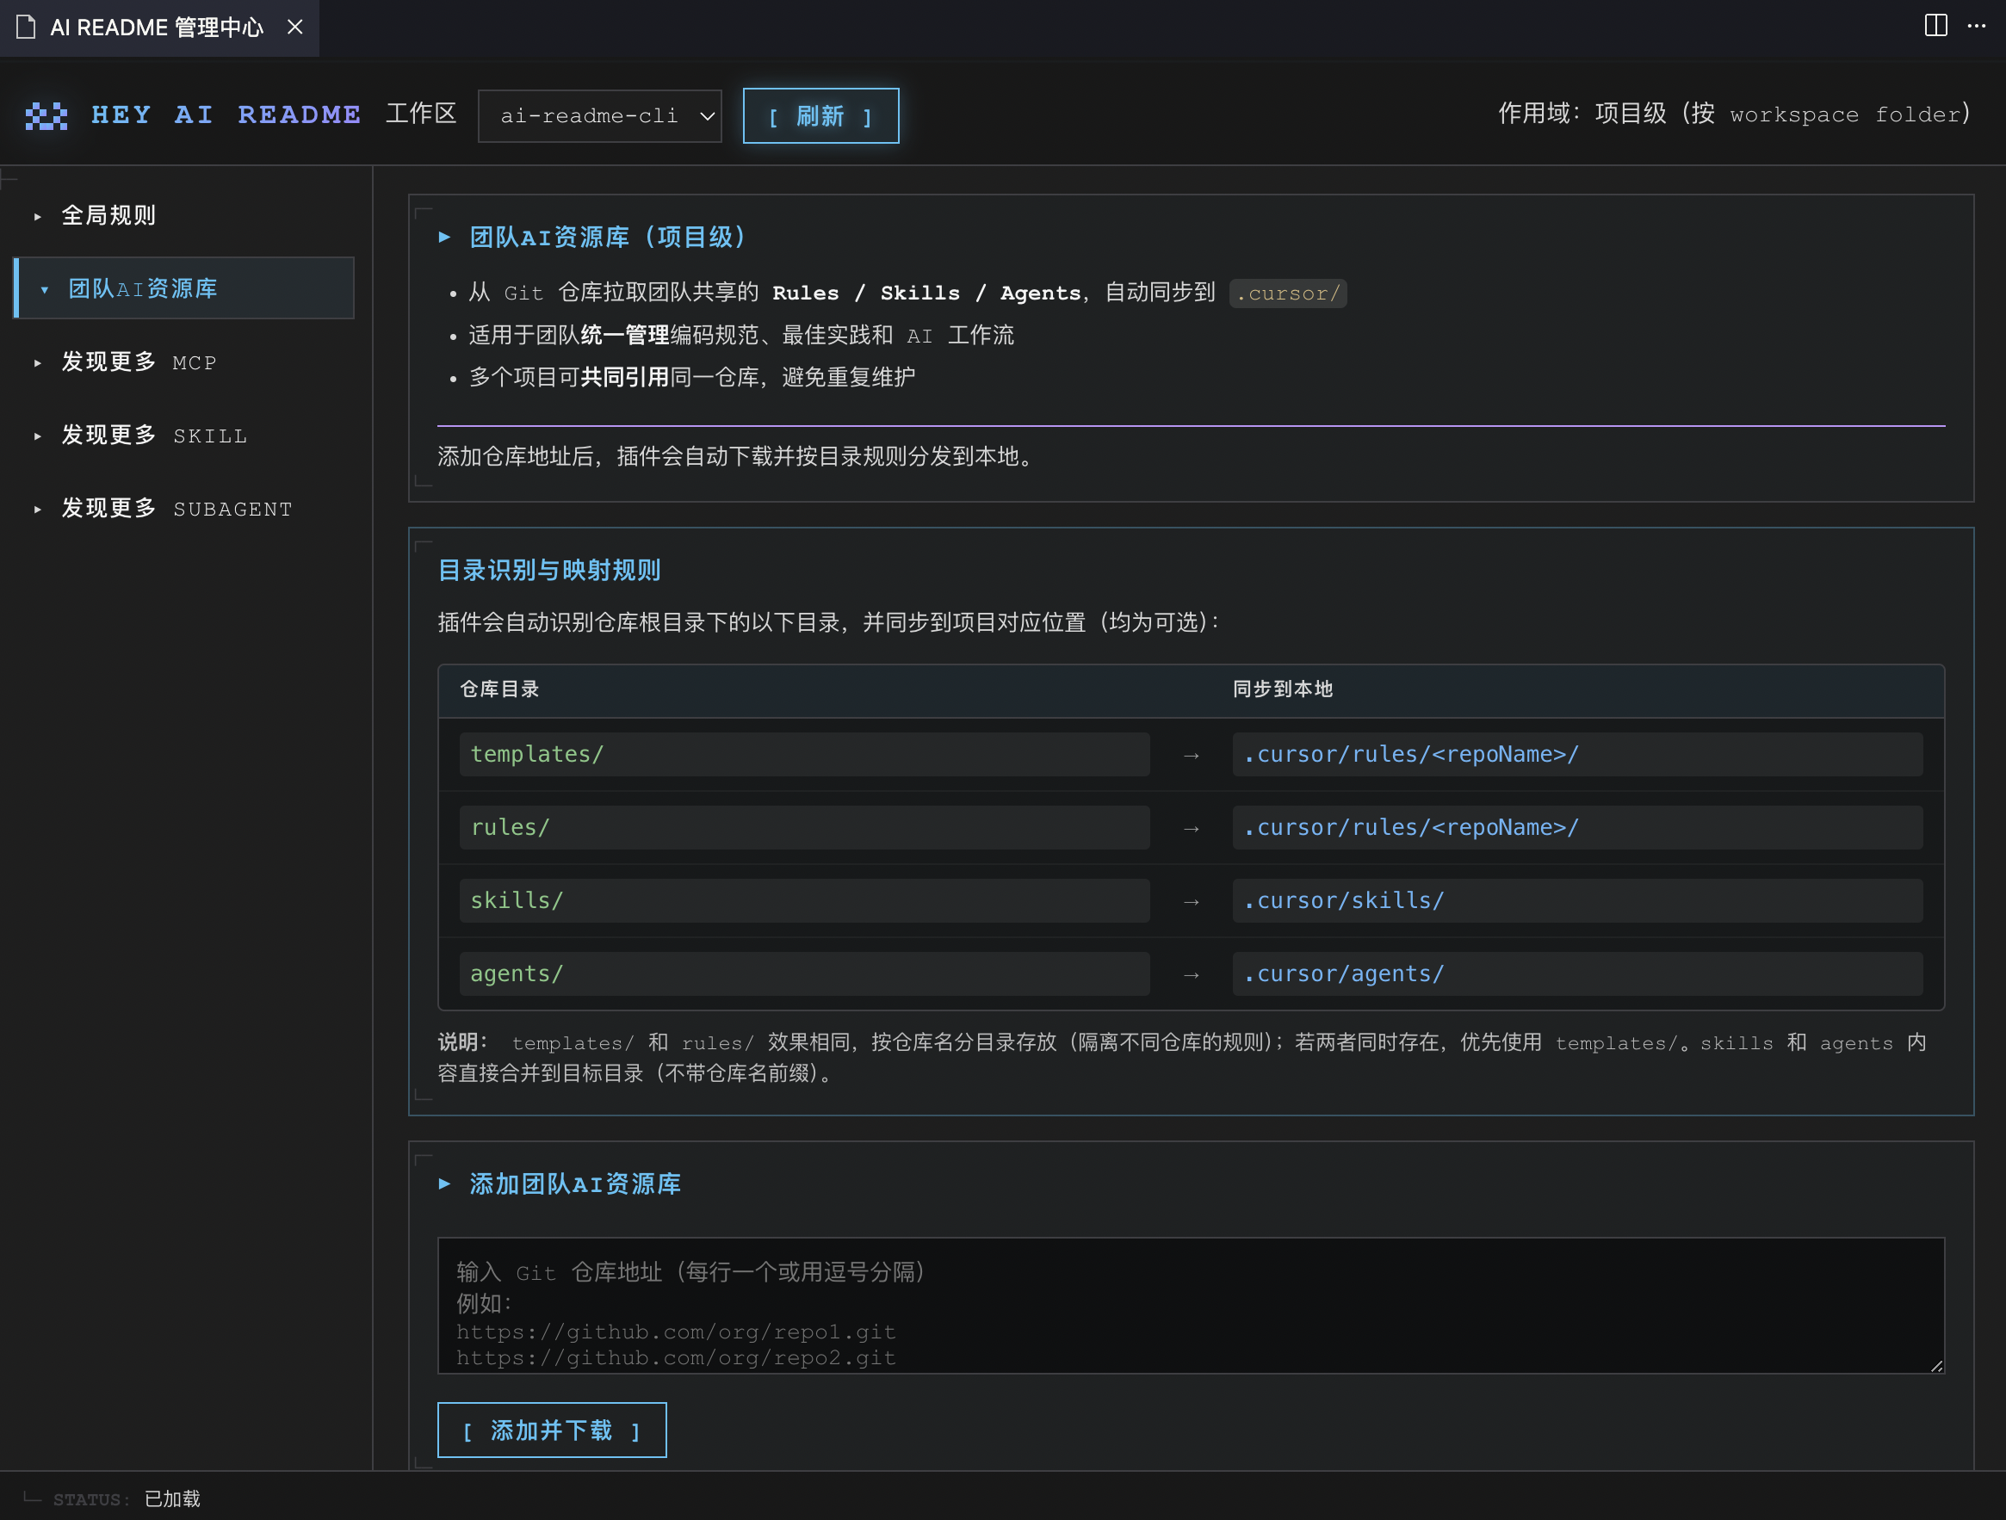Click the 工作区 label in header
2006x1520 pixels.
tap(421, 114)
